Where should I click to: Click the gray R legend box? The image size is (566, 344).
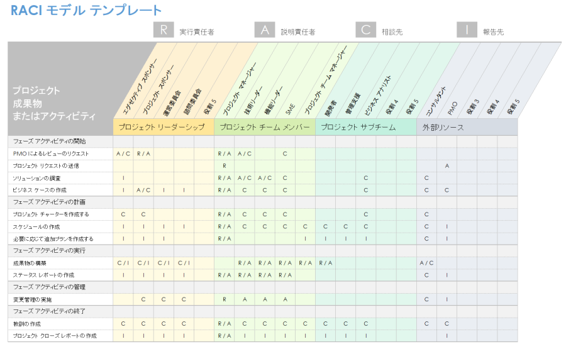pos(164,30)
